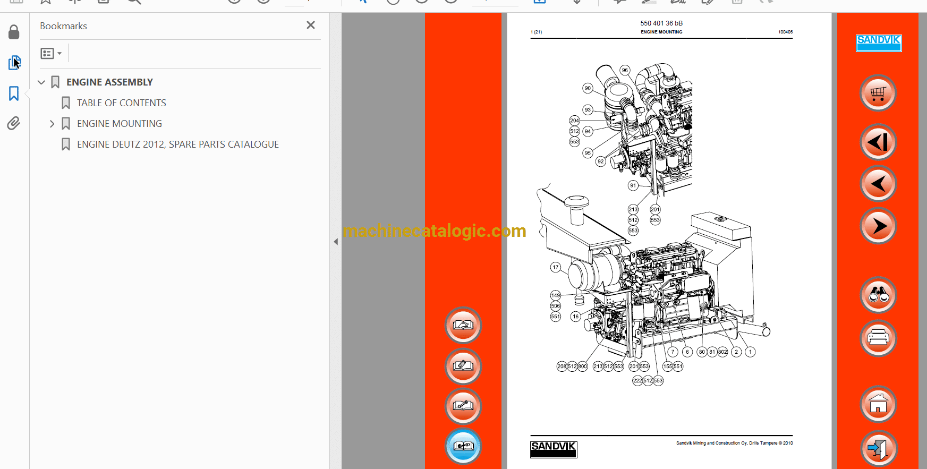Screen dimensions: 927x469
Task: Open the ENGINE ASSEMBLY bookmark
Action: coord(109,82)
